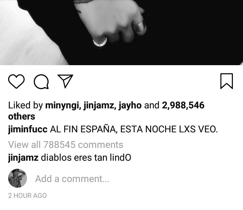Image resolution: width=243 pixels, height=210 pixels.
Task: Click the 2 HOUR AGO timestamp
Action: (x=27, y=195)
